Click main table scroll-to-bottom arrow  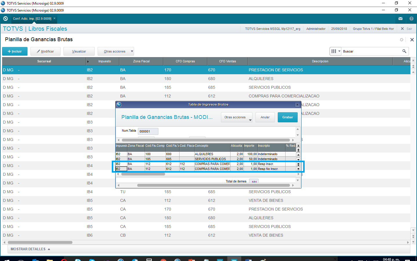tap(413, 242)
